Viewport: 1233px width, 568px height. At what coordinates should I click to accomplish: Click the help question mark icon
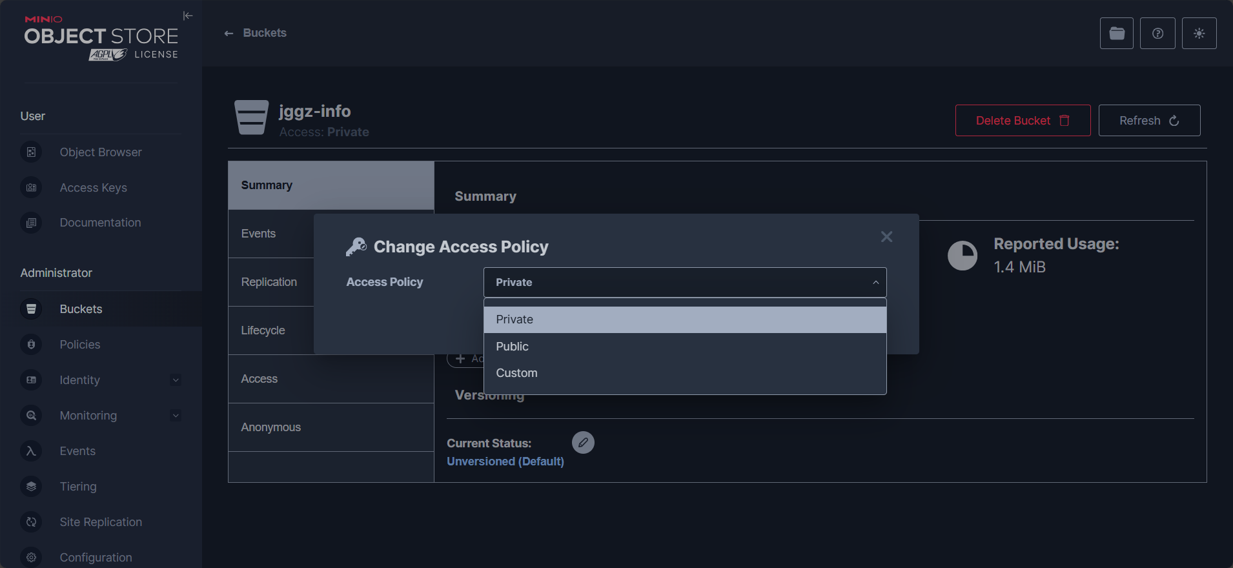[x=1157, y=34]
